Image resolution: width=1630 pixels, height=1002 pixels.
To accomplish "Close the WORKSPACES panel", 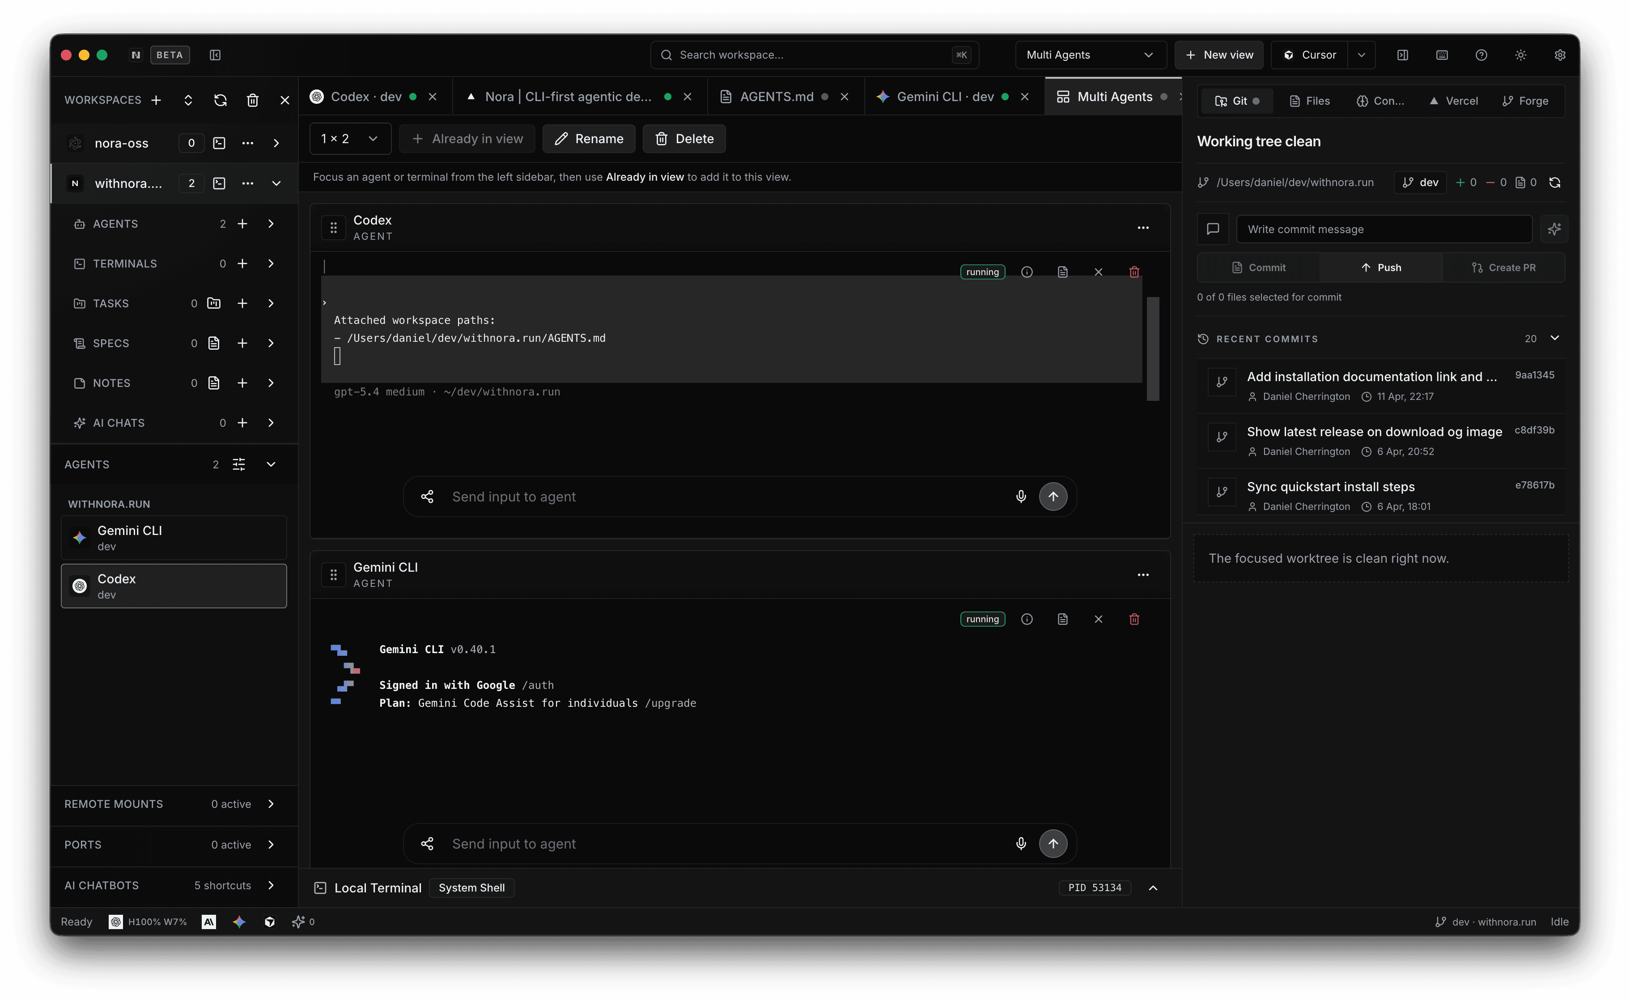I will click(x=285, y=100).
